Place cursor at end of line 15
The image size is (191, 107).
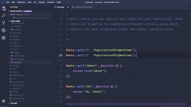coord(137,55)
